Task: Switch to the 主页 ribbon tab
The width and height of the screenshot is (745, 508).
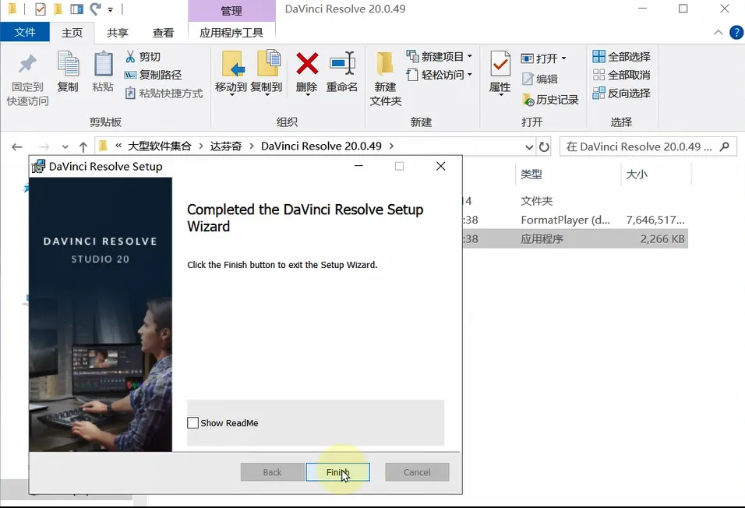Action: pyautogui.click(x=72, y=33)
